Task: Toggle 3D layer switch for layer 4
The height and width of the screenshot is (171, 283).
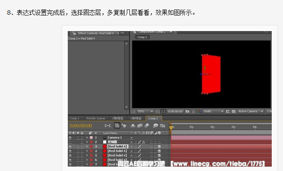Action: [x=159, y=151]
